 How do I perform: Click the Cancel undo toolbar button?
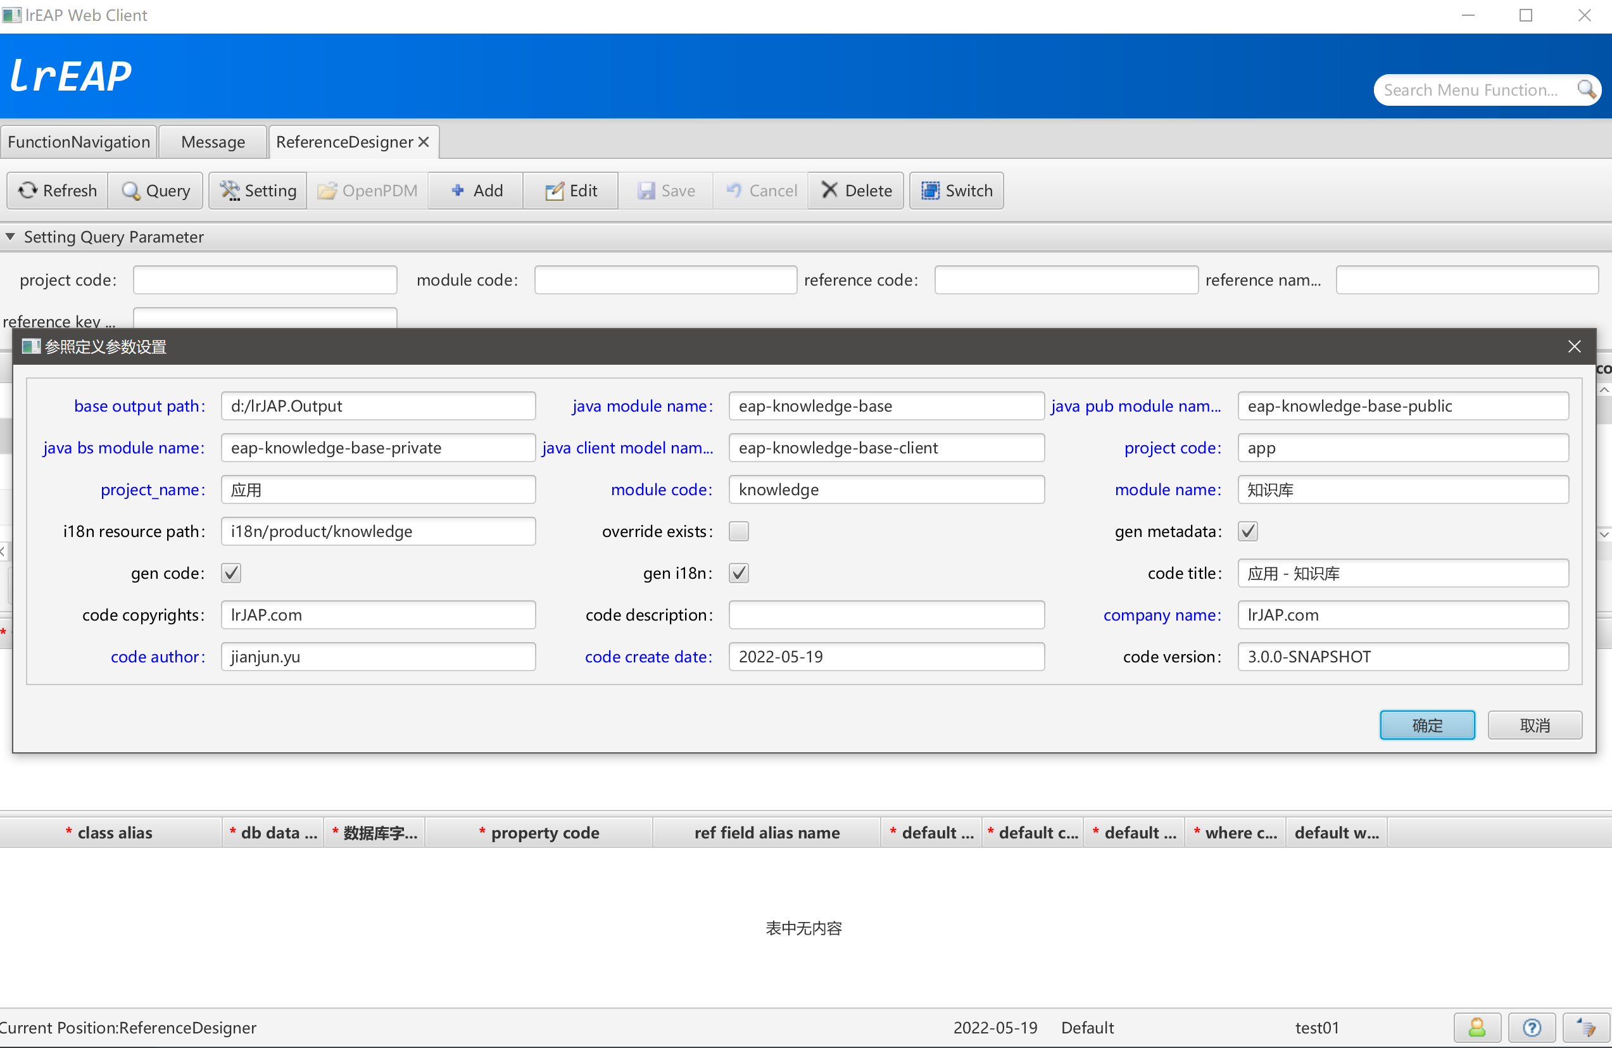pos(760,191)
